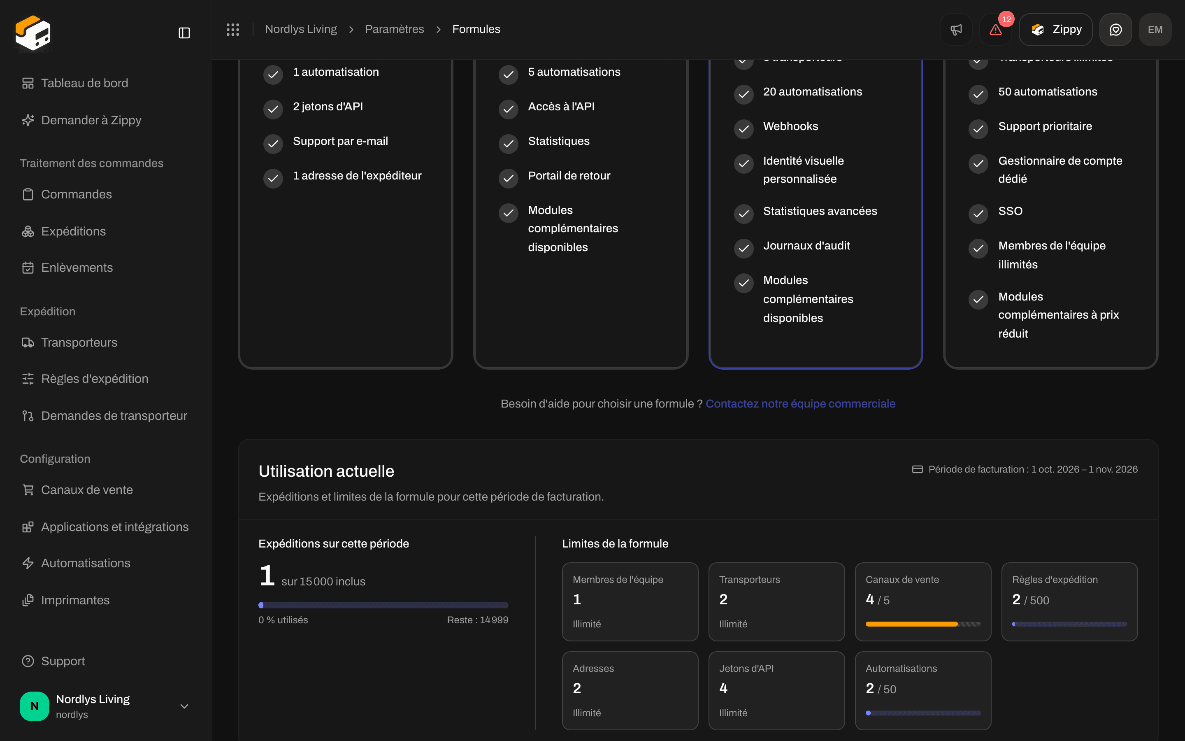Collapse the sidebar panel icon
Image resolution: width=1185 pixels, height=741 pixels.
[184, 33]
